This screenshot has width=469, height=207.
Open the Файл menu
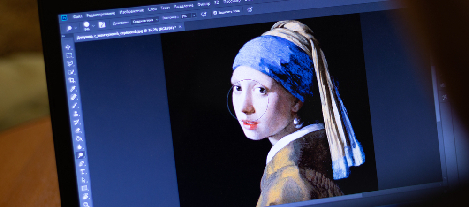pyautogui.click(x=77, y=16)
